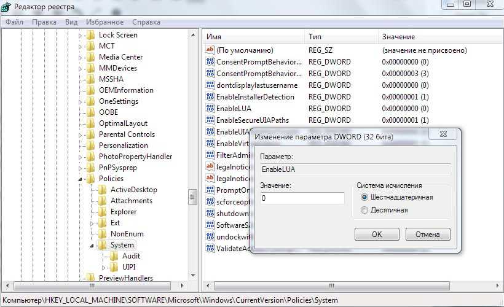Open the Файл menu
The image size is (504, 307).
pyautogui.click(x=15, y=21)
